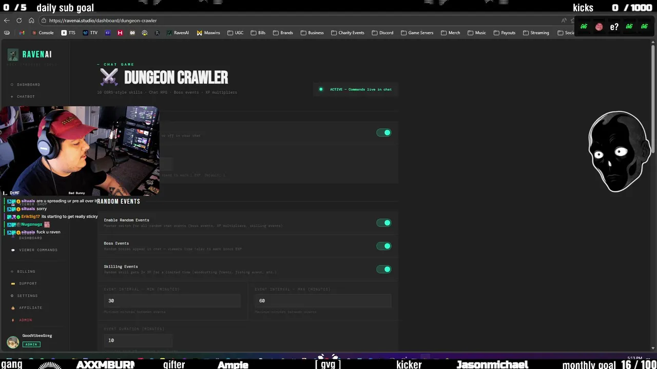The height and width of the screenshot is (369, 657).
Task: Click the Random Events section heading
Action: point(119,201)
